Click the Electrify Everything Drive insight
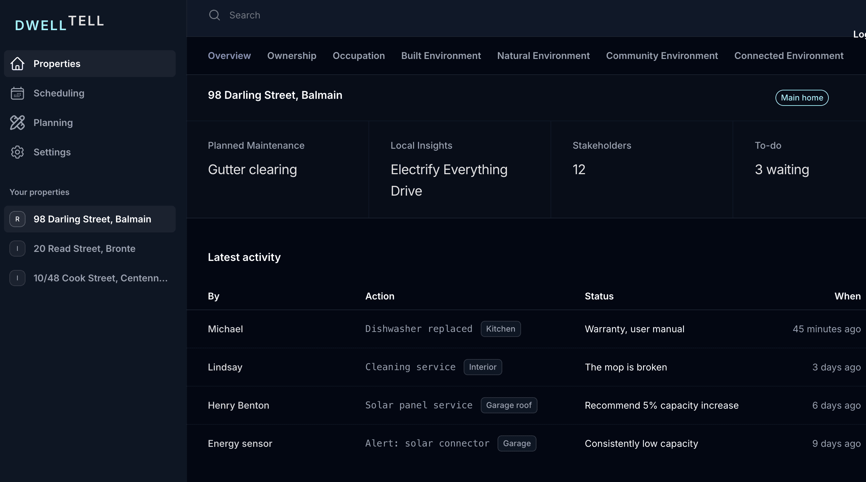This screenshot has width=866, height=482. [449, 180]
